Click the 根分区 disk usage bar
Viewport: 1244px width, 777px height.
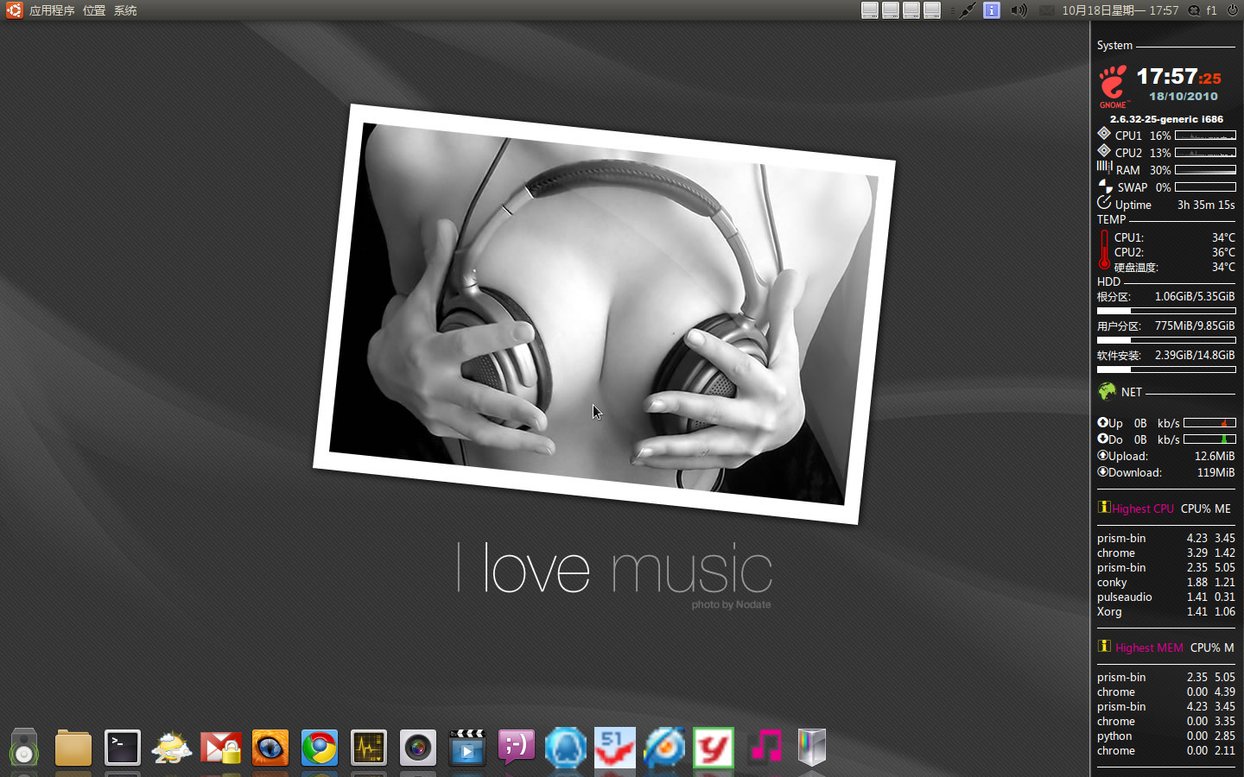point(1166,311)
